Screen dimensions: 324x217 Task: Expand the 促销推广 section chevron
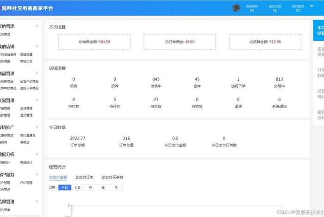tap(37, 127)
